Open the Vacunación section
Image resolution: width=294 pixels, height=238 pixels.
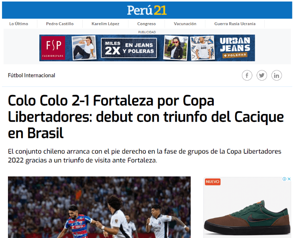click(x=185, y=24)
